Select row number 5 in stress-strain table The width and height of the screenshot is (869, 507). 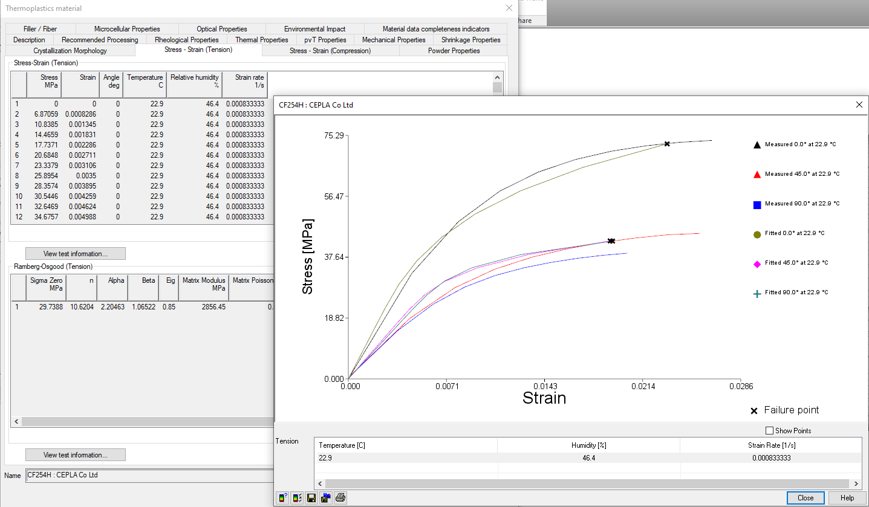click(19, 145)
